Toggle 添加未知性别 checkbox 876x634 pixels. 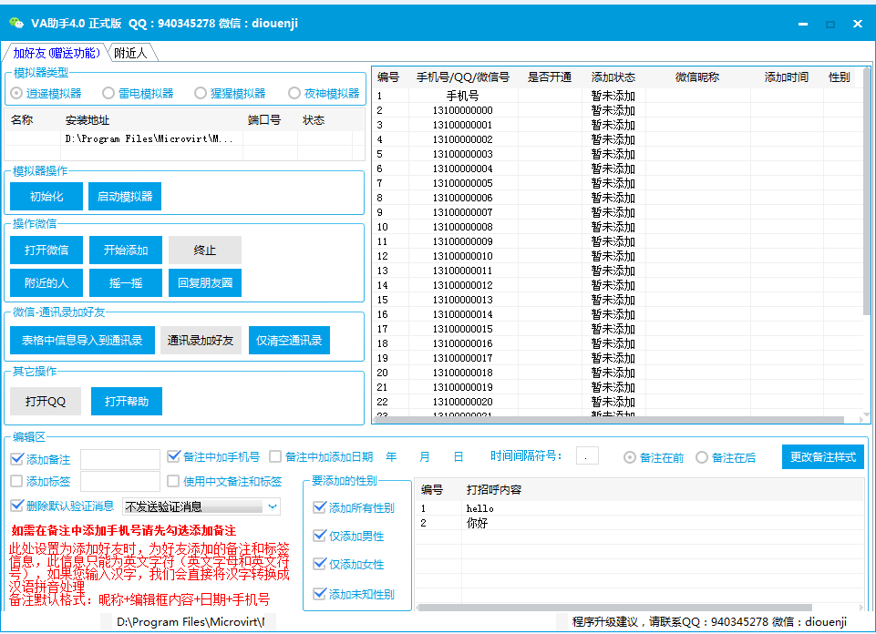coord(355,594)
